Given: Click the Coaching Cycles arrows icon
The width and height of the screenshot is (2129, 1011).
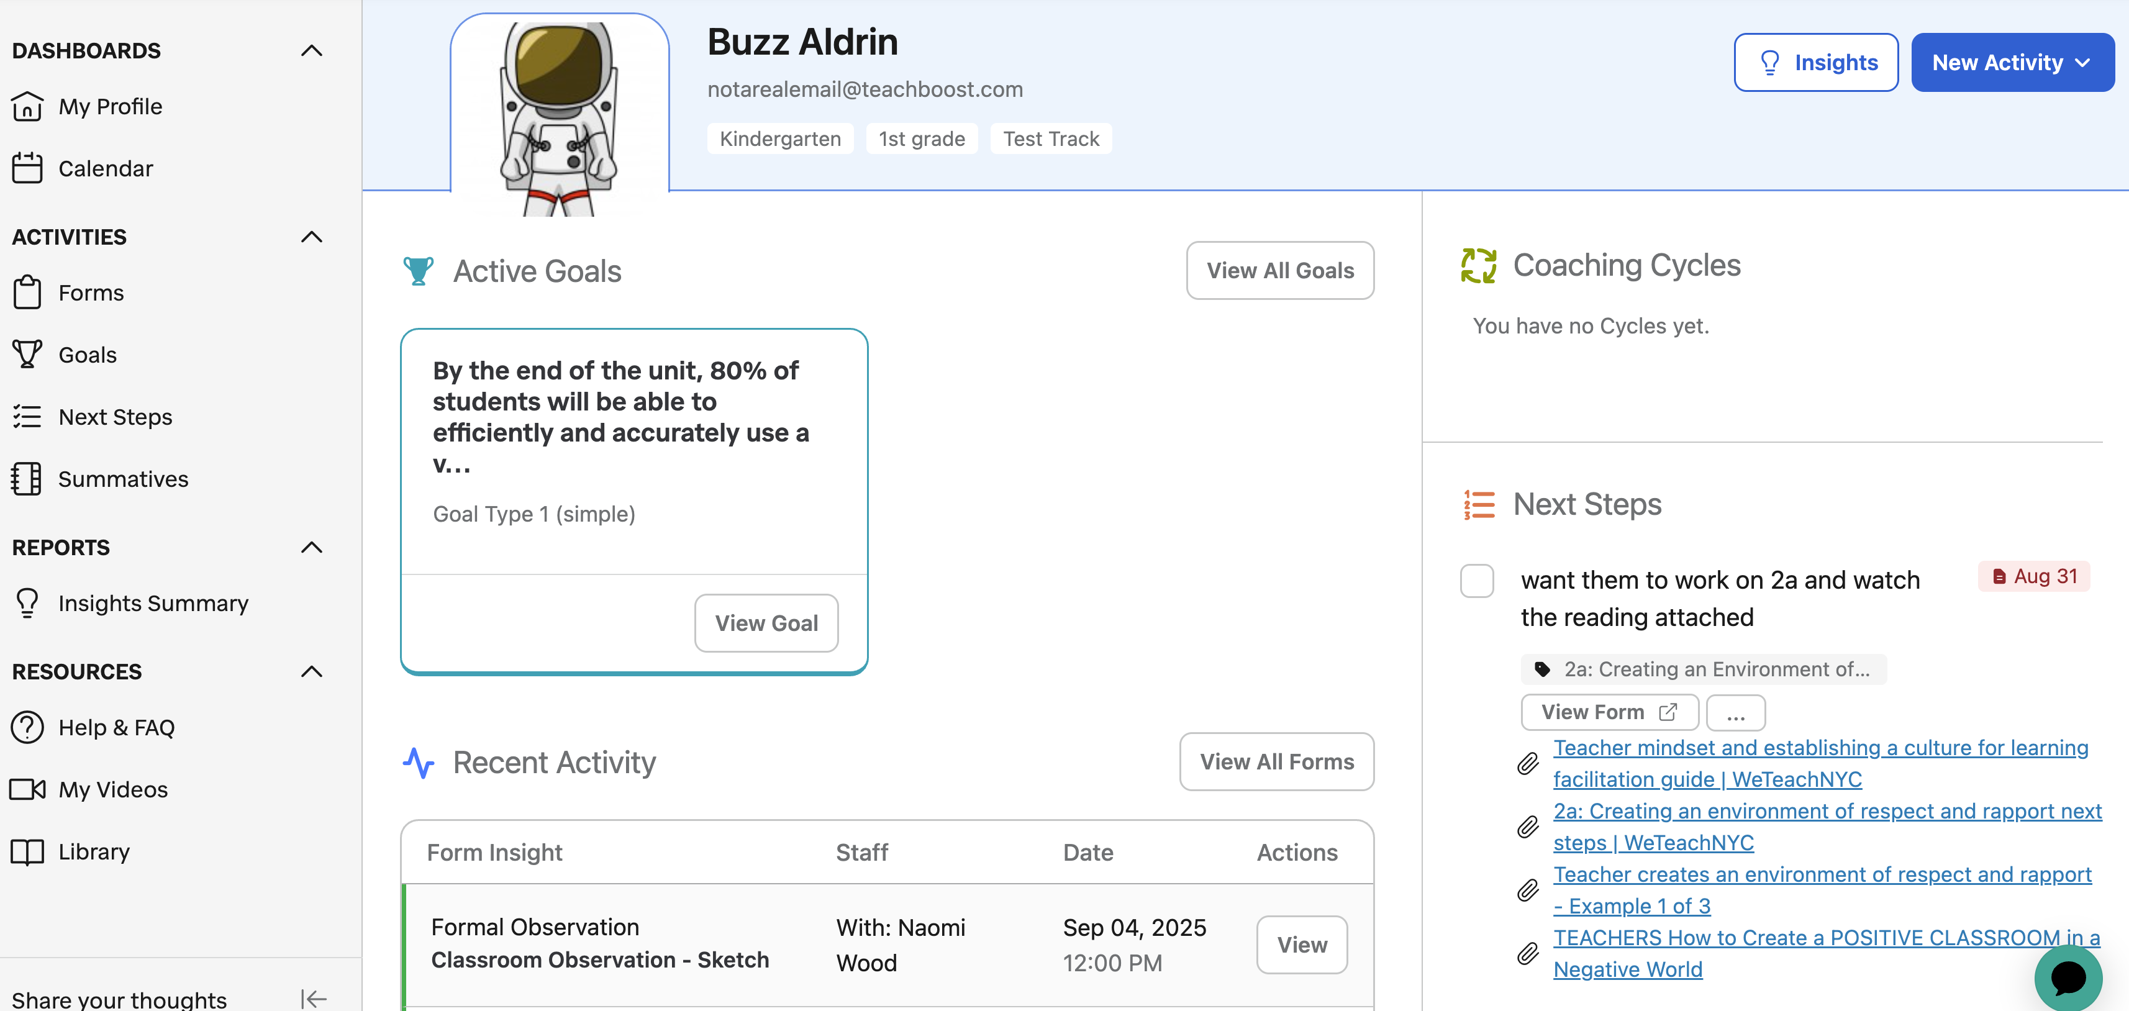Looking at the screenshot, I should pyautogui.click(x=1479, y=265).
